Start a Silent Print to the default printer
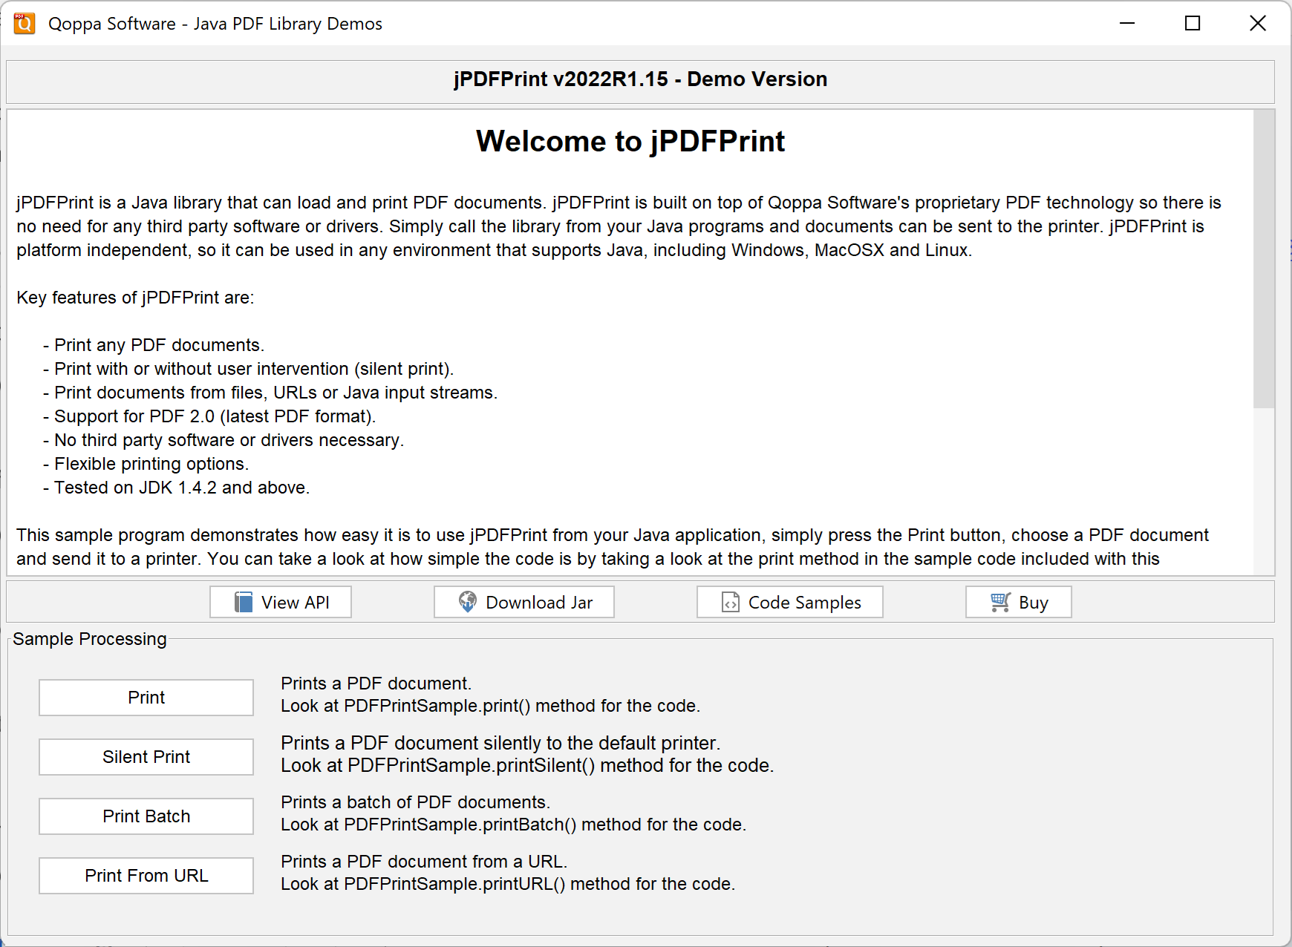 coord(146,757)
